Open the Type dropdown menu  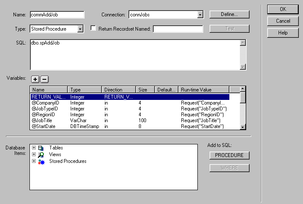80,29
